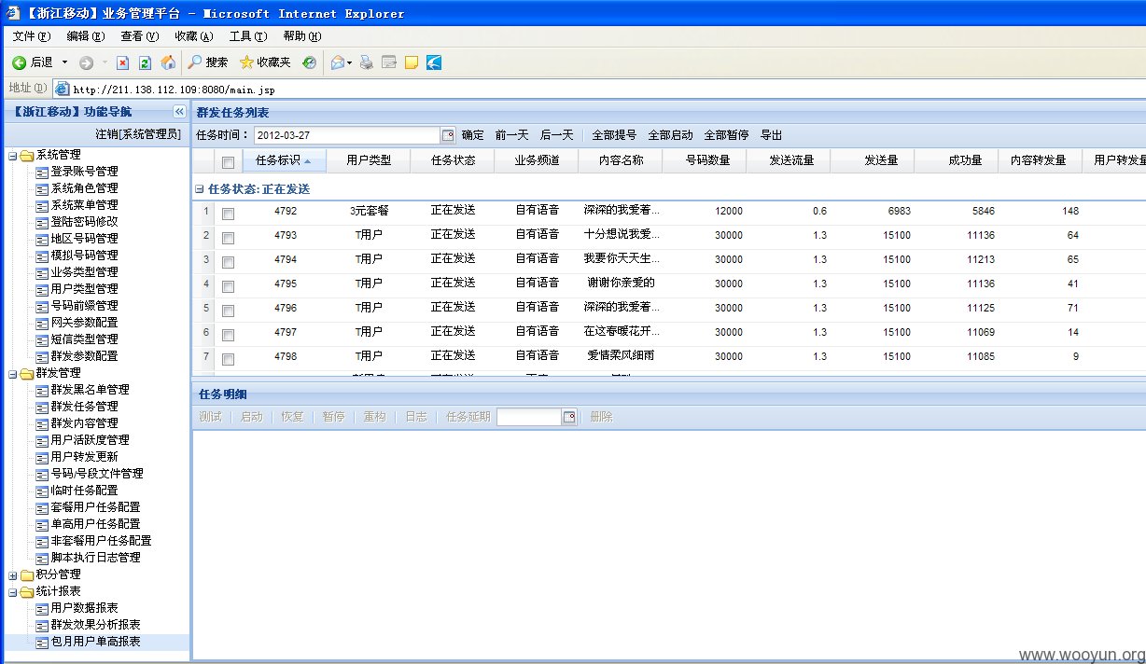1146x664 pixels.
Task: Click the folder icon of 积分管理
Action: click(x=27, y=575)
